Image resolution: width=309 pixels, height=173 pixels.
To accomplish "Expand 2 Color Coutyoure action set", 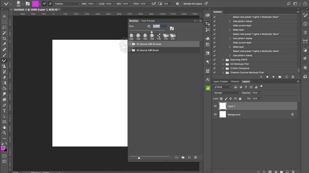I will pyautogui.click(x=223, y=68).
